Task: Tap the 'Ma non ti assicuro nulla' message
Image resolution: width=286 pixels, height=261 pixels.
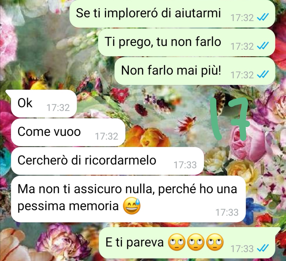Action: 128,199
